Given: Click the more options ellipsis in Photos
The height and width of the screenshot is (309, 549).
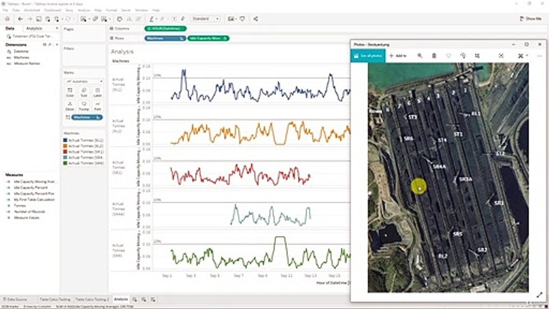Looking at the screenshot, I should click(539, 56).
